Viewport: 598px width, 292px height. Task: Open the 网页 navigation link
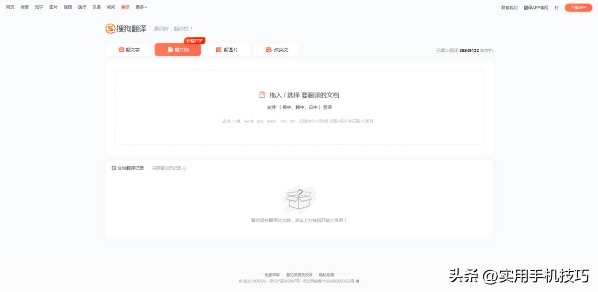[10, 7]
